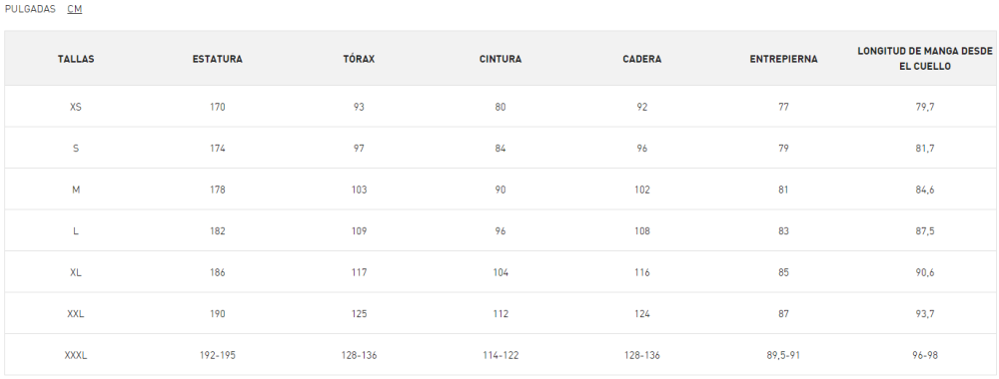
Task: Click the TÓRAX column header
Action: (359, 59)
